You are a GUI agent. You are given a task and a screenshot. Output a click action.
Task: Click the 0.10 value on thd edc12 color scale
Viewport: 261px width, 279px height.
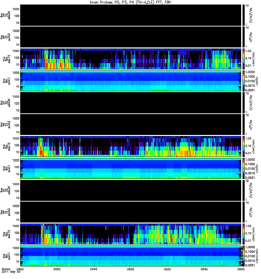point(248,146)
